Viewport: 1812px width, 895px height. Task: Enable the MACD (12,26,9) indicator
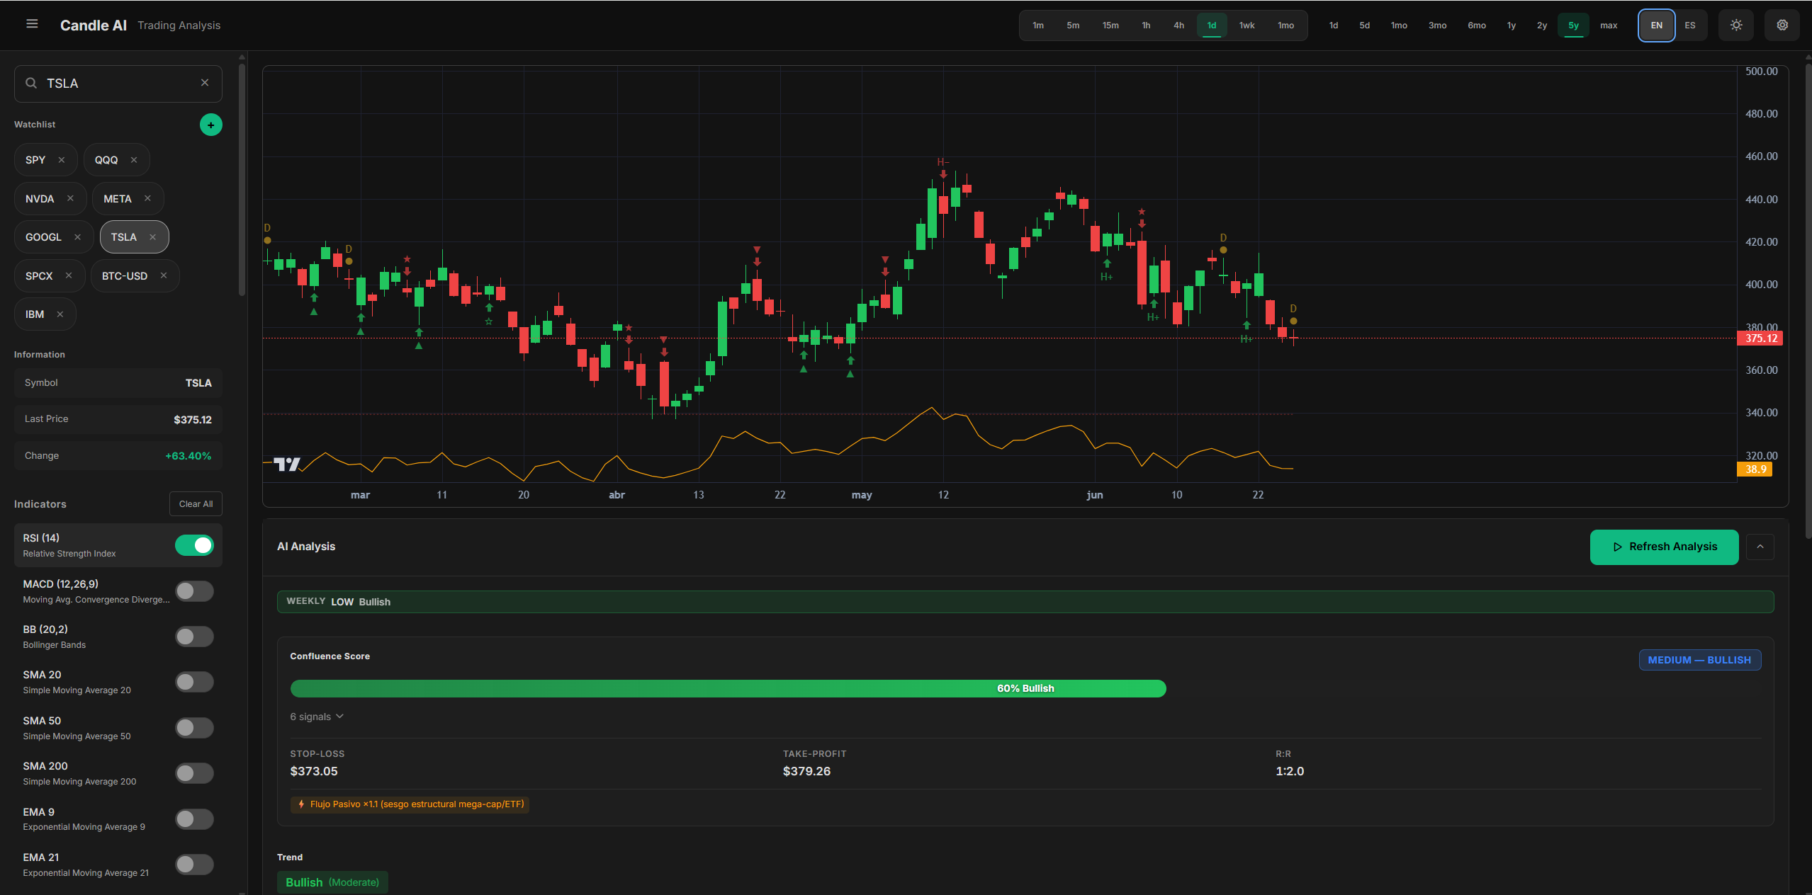coord(194,591)
